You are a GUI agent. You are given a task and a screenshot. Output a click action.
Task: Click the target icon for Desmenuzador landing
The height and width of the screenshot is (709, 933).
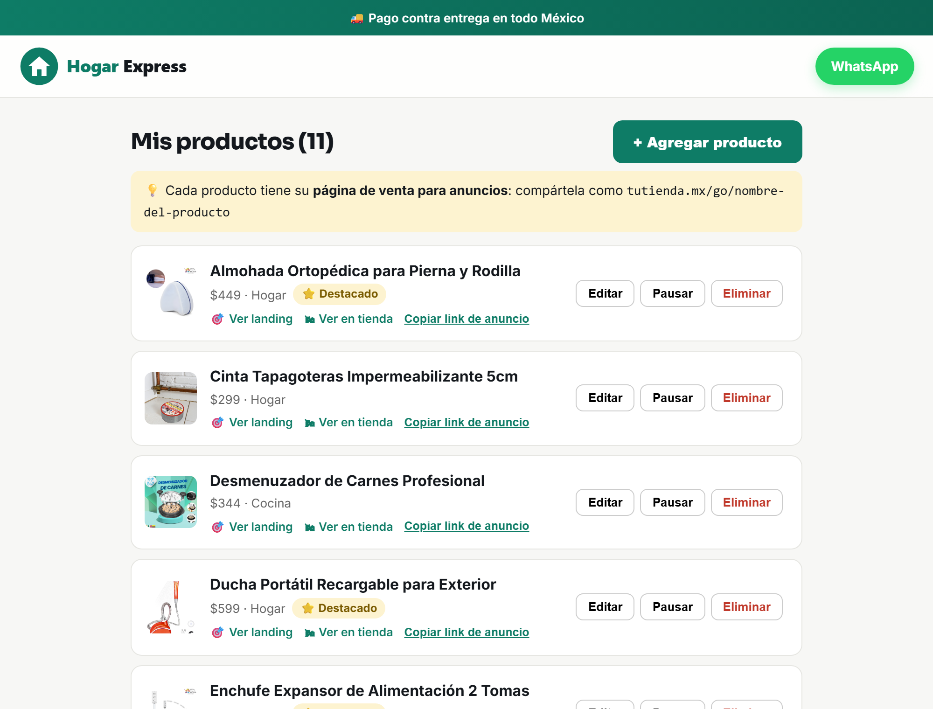click(217, 527)
